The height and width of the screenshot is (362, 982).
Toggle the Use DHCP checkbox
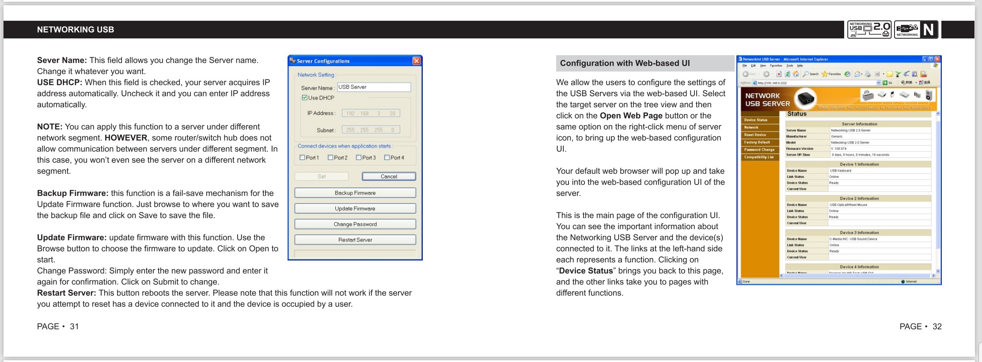(304, 98)
